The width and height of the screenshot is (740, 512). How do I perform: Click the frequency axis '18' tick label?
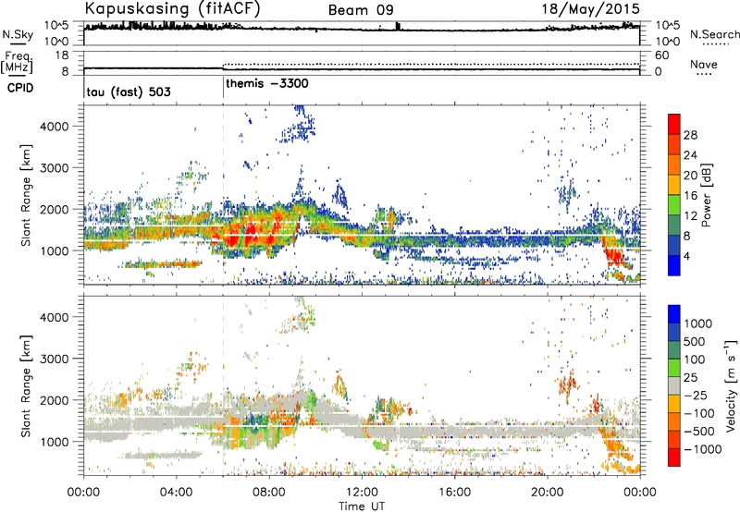tap(62, 55)
